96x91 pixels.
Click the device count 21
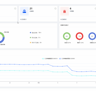(31, 9)
